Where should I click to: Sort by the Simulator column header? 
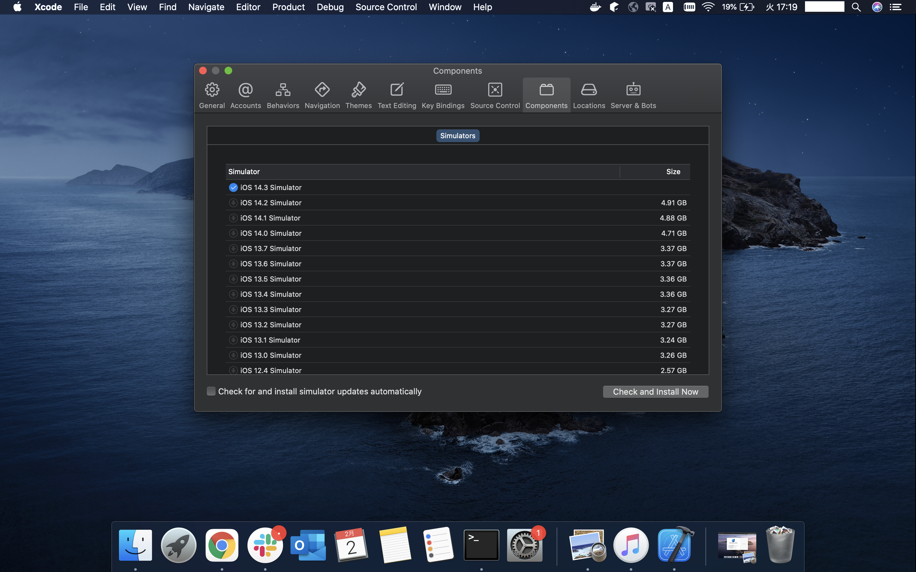422,172
